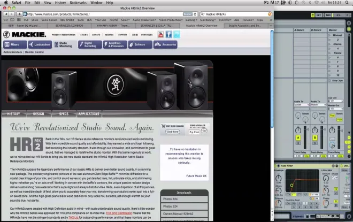Adjust the envelope Attack knob
353x222 pixels.
point(279,190)
